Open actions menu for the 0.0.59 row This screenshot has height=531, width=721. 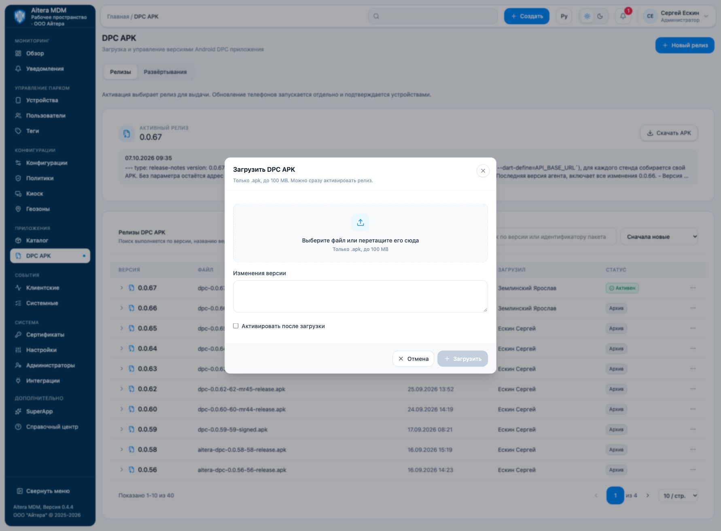[693, 429]
